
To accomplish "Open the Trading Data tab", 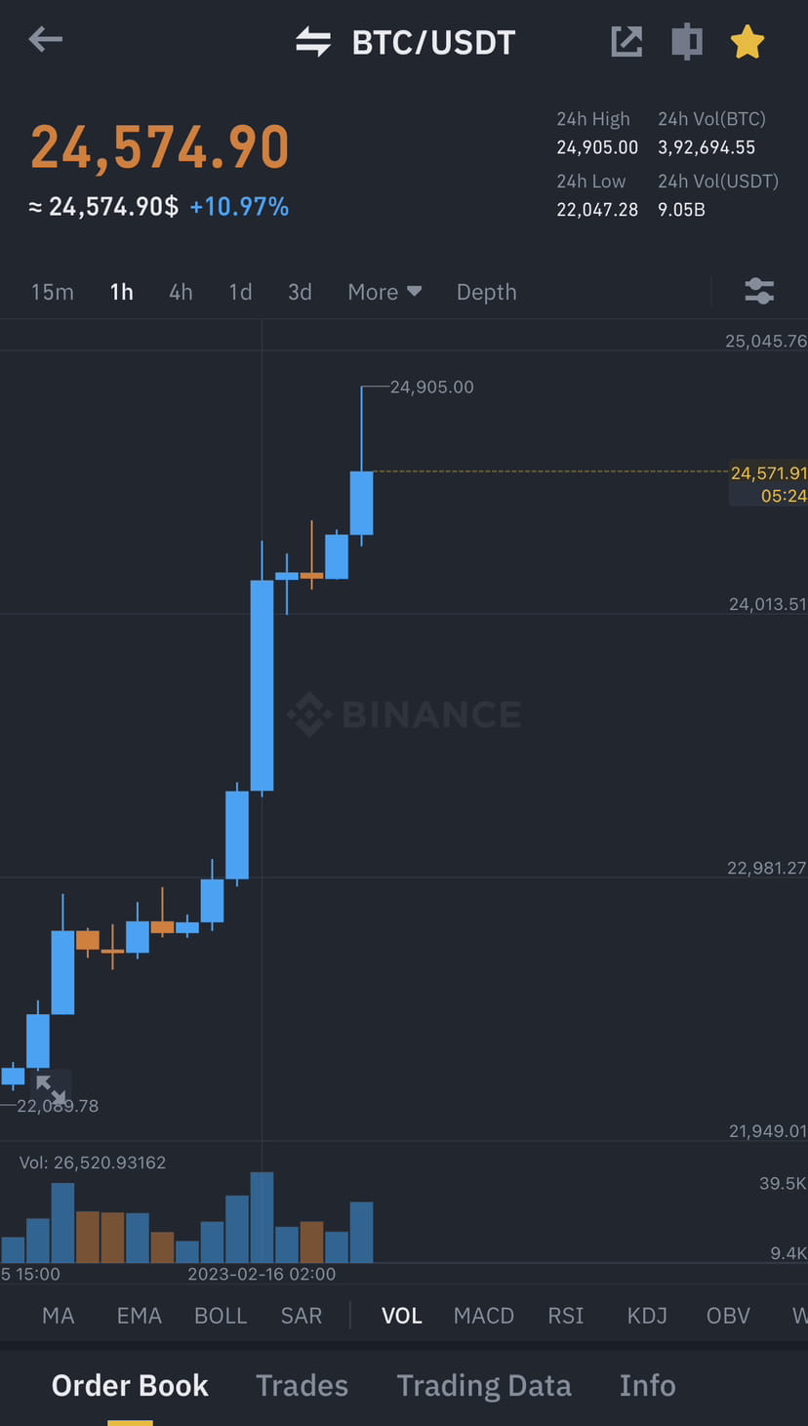I will (x=484, y=1385).
